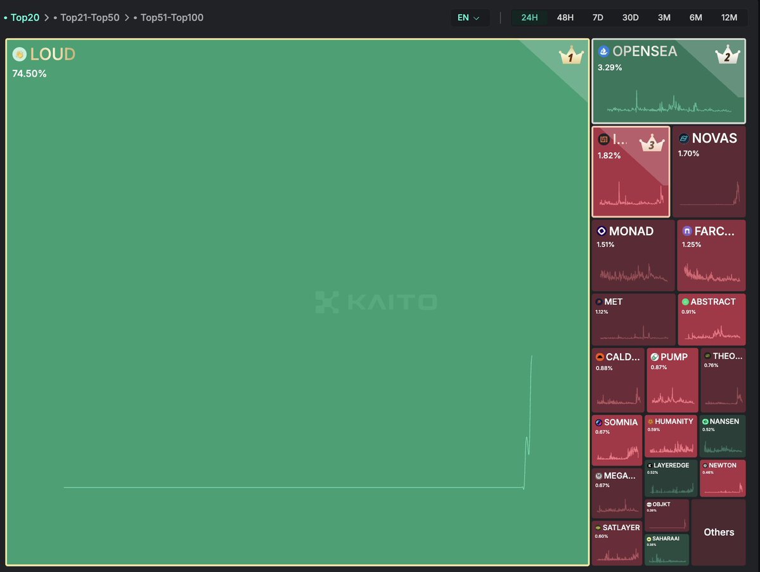This screenshot has height=572, width=760.
Task: Click the ABSTRACT green logo icon
Action: point(685,301)
